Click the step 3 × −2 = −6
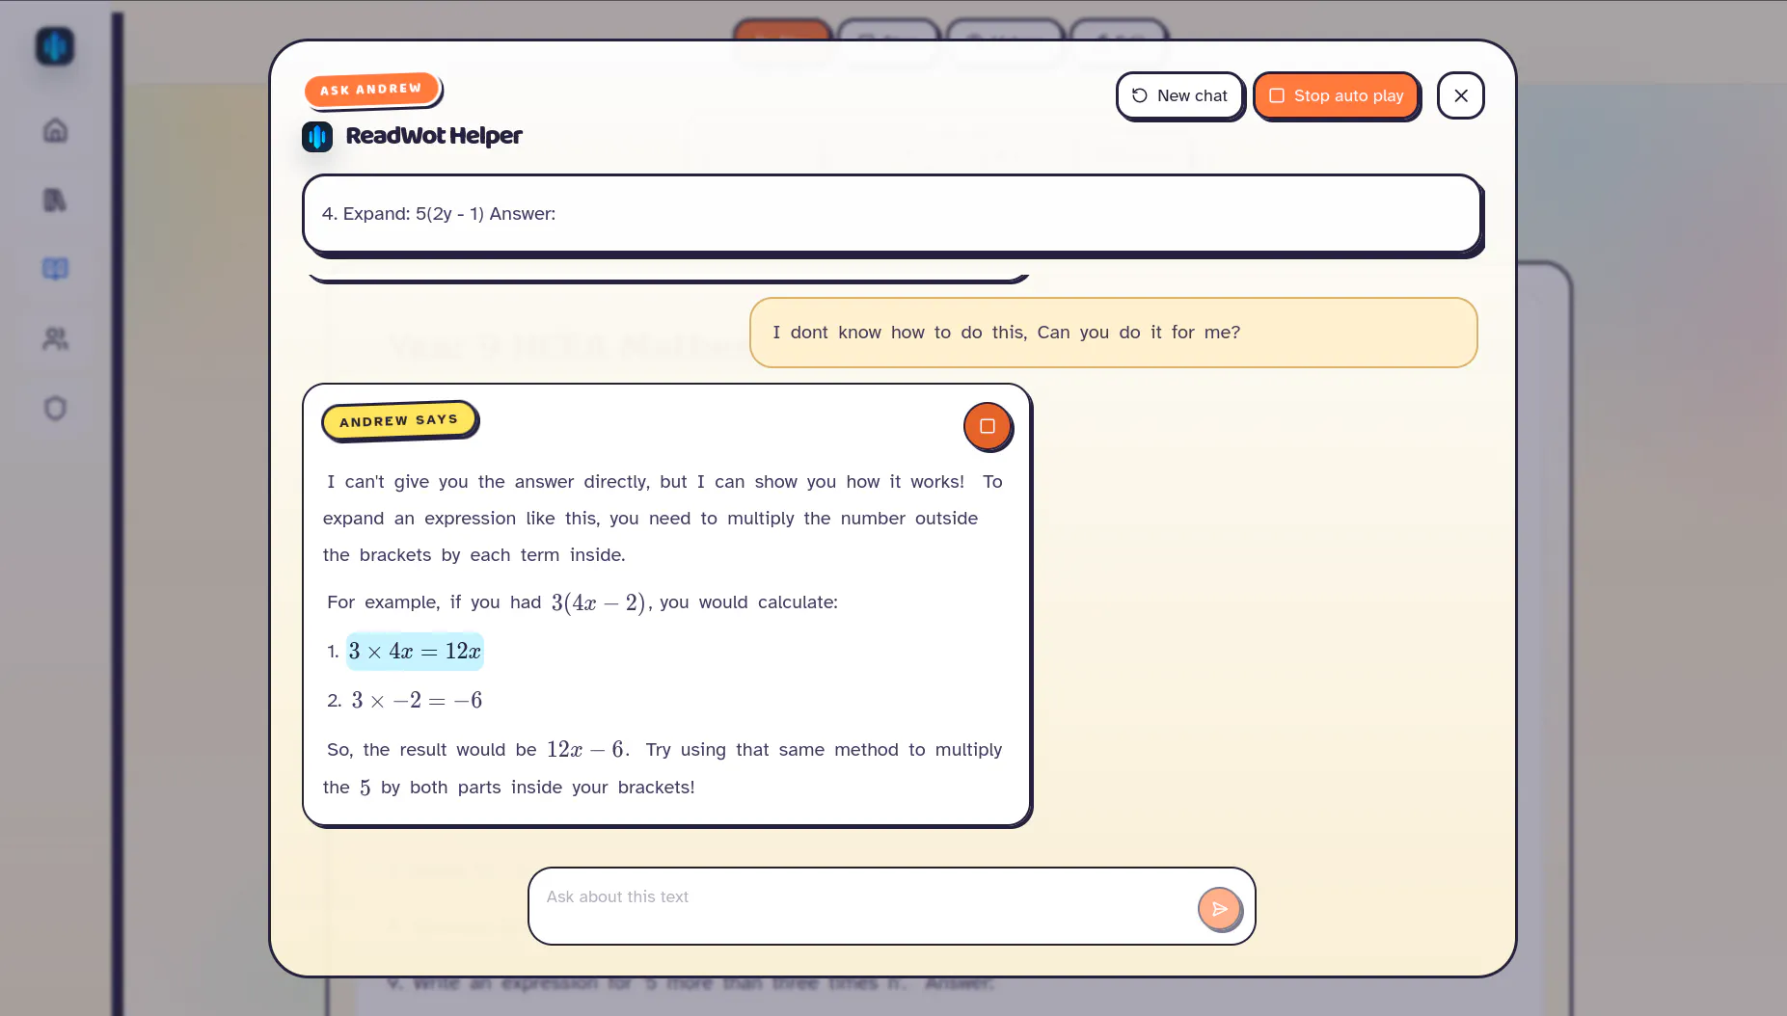 pyautogui.click(x=417, y=701)
